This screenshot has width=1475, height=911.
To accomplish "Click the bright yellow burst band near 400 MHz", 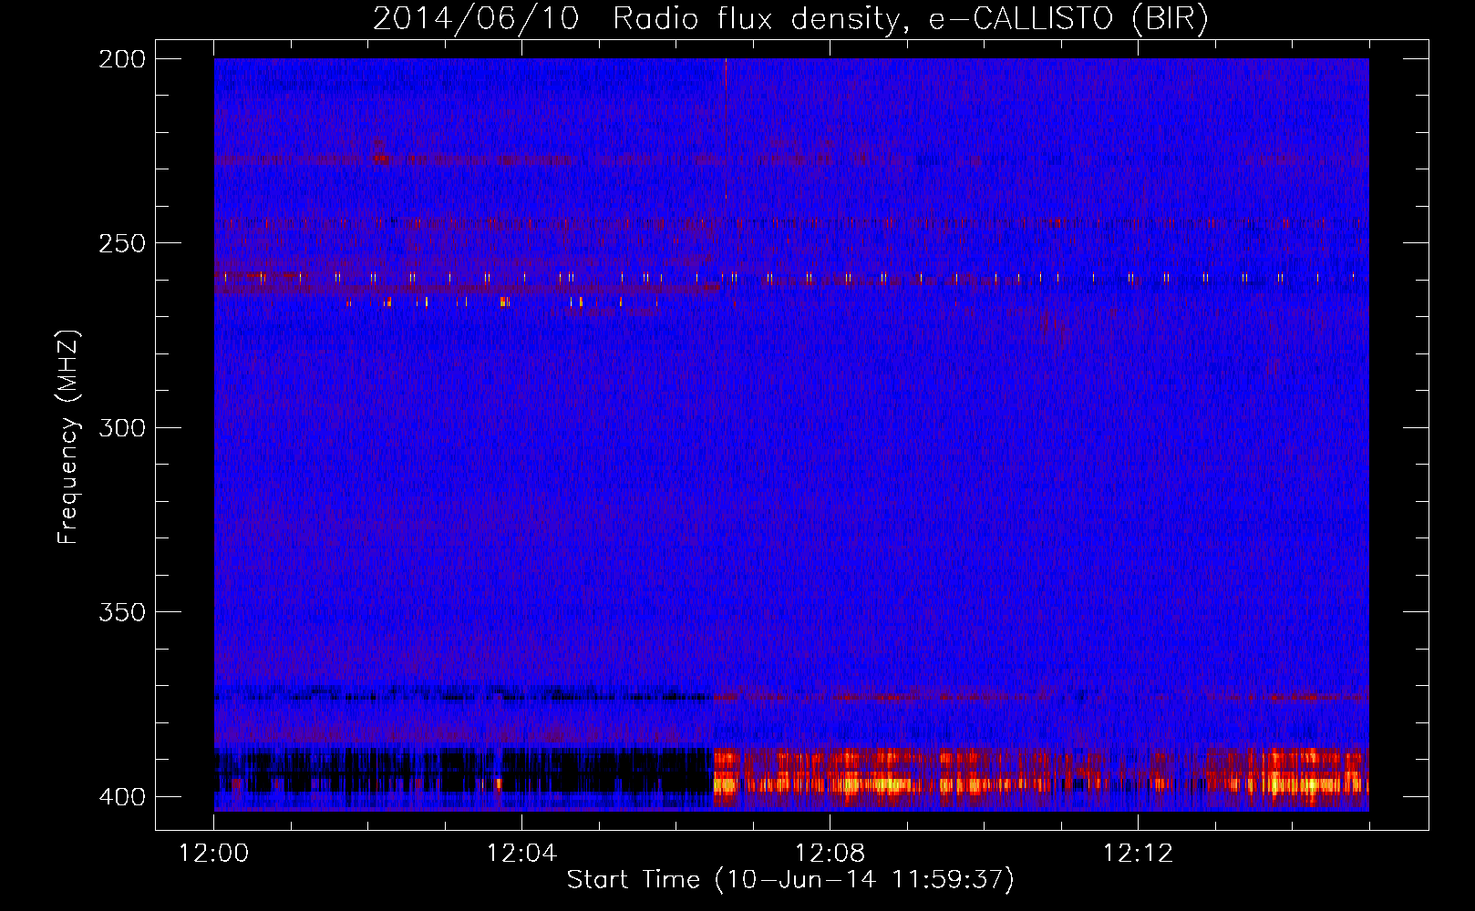I will click(1040, 777).
